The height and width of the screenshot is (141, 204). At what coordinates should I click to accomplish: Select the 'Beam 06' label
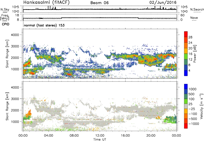99,3
